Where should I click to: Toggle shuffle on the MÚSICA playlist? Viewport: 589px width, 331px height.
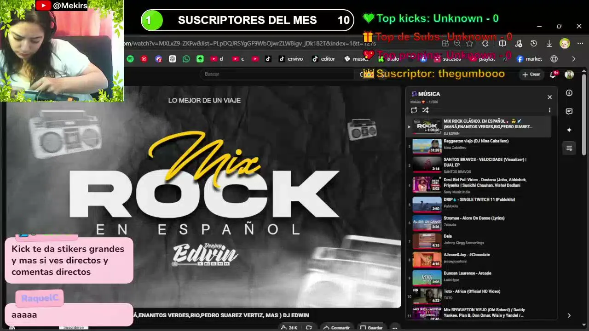pyautogui.click(x=425, y=110)
